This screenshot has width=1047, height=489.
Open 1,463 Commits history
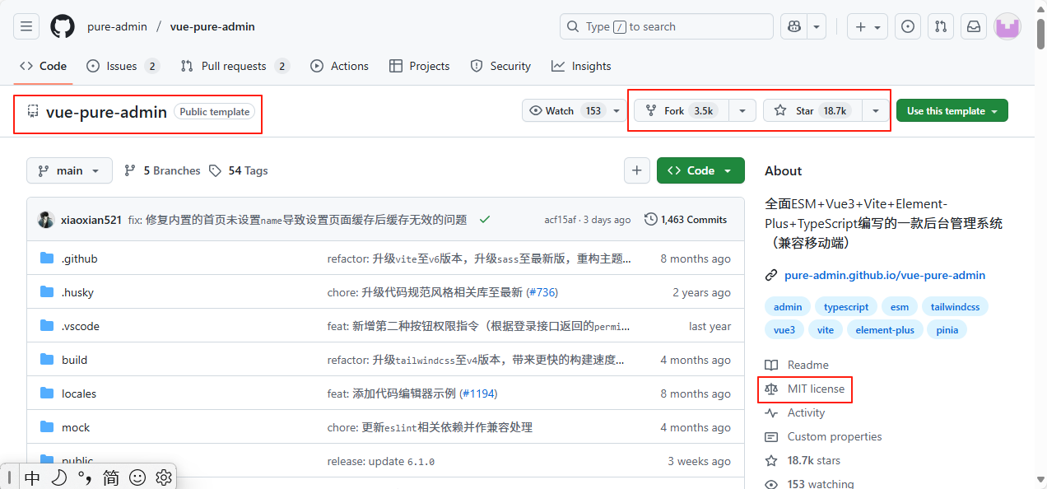pyautogui.click(x=686, y=220)
